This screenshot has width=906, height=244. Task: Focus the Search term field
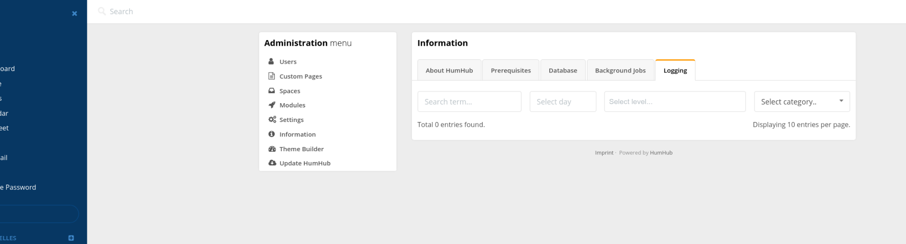click(470, 102)
